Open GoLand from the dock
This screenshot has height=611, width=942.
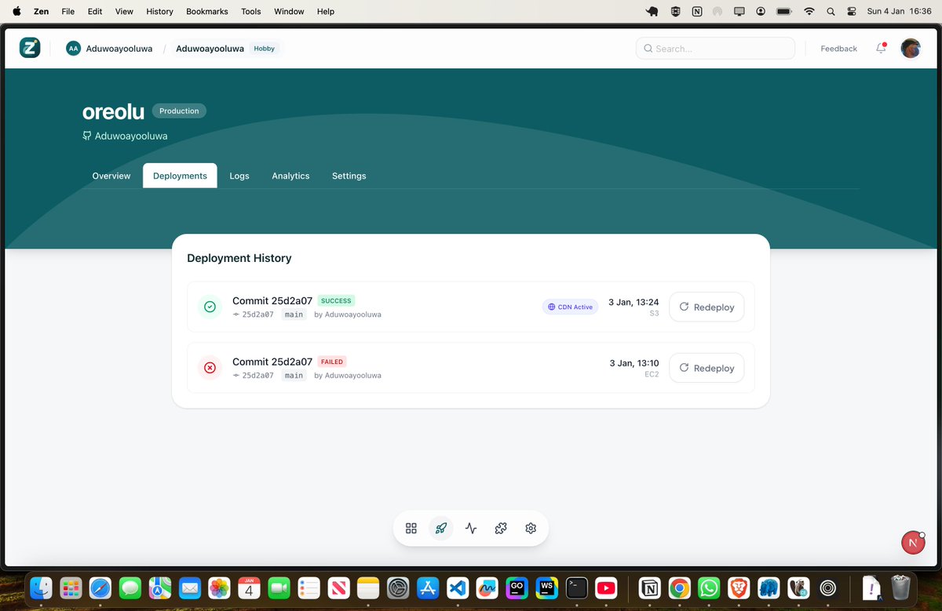point(517,587)
